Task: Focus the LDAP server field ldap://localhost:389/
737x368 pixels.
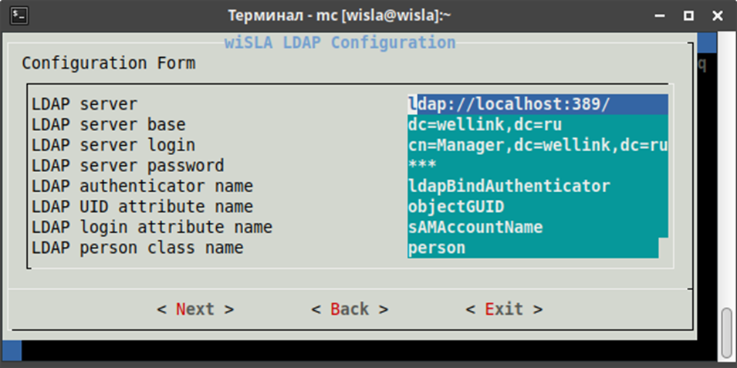Action: click(538, 104)
